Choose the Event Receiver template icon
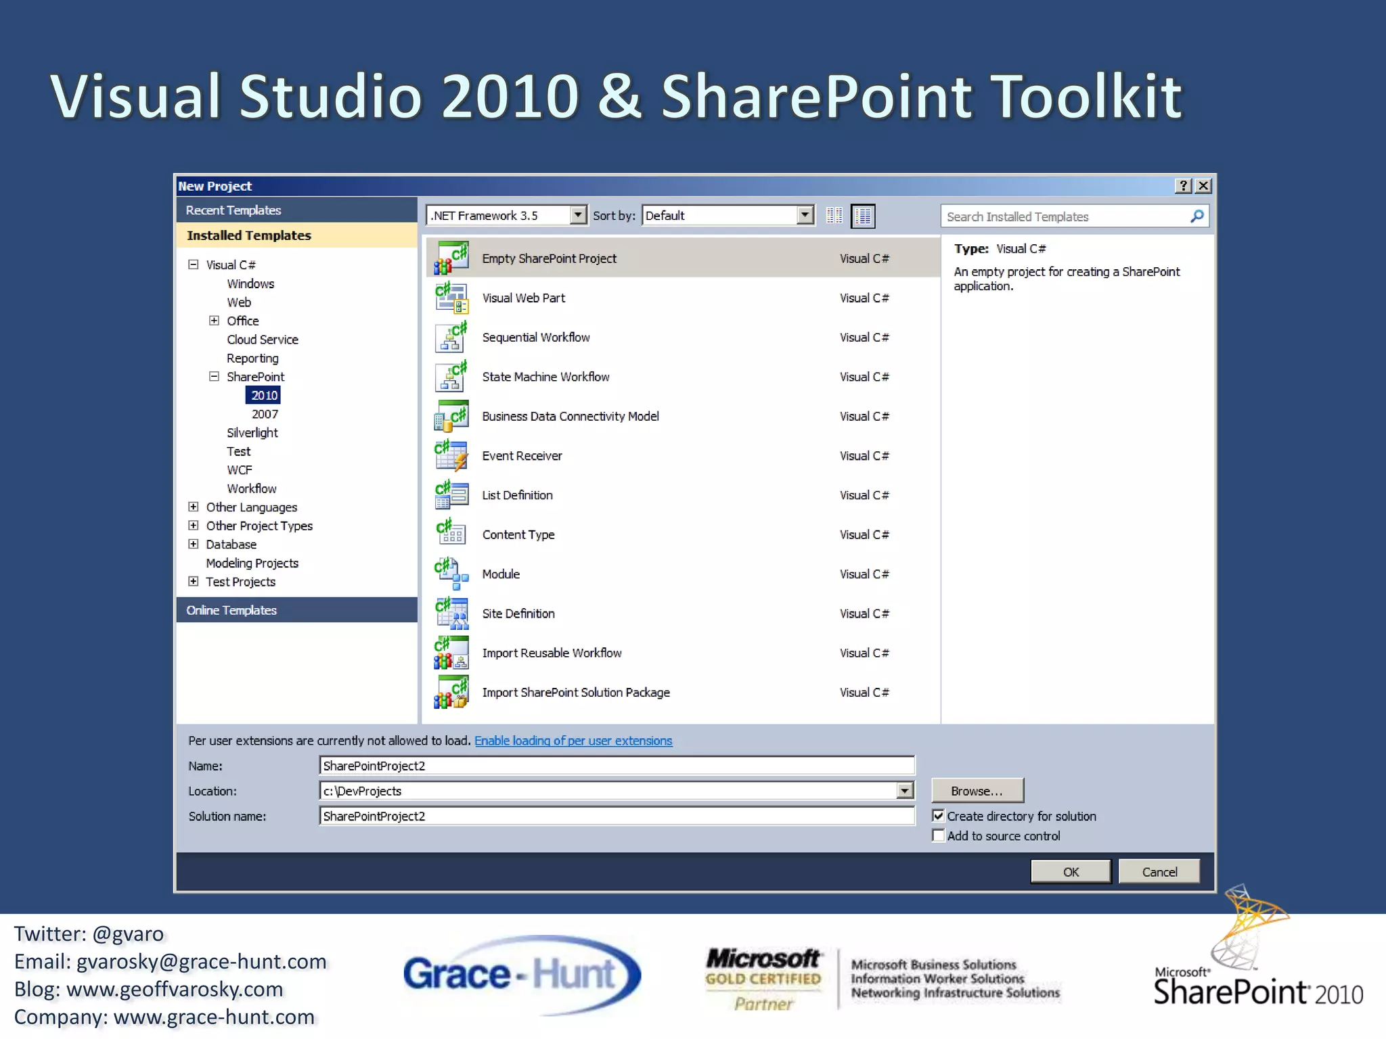This screenshot has width=1386, height=1039. [x=451, y=456]
